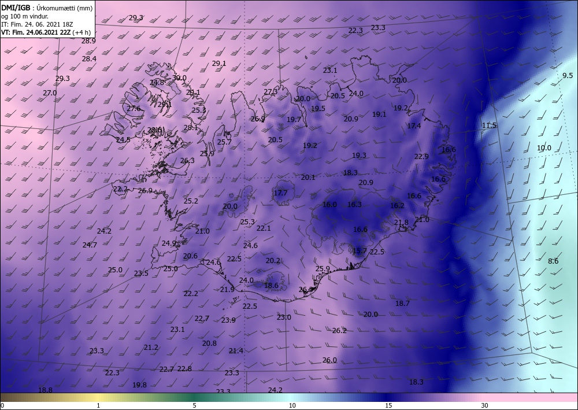This screenshot has height=410, width=578.
Task: Click the map value 21.2
Action: point(151,348)
